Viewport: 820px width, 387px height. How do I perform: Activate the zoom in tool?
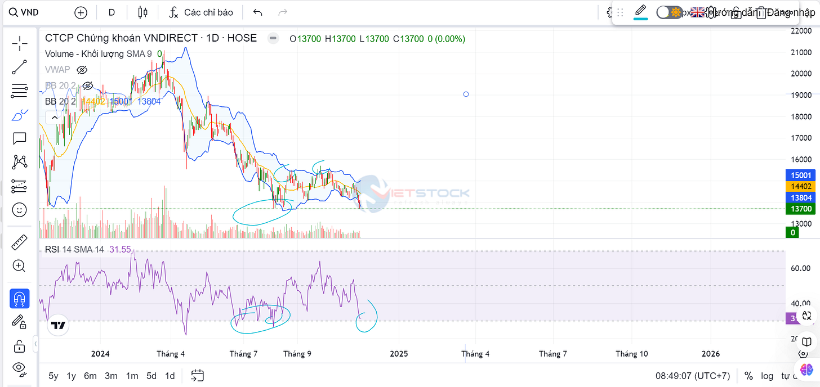(20, 266)
